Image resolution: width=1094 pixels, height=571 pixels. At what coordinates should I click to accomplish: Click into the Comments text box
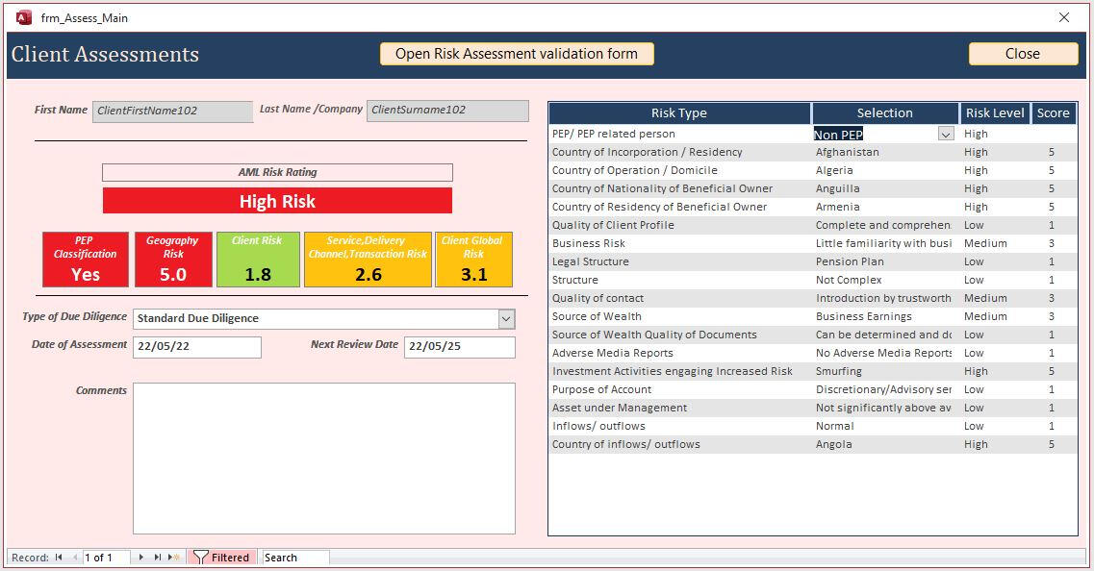323,458
